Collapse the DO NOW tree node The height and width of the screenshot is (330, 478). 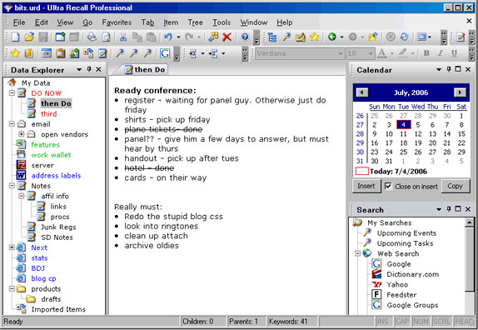[x=12, y=92]
